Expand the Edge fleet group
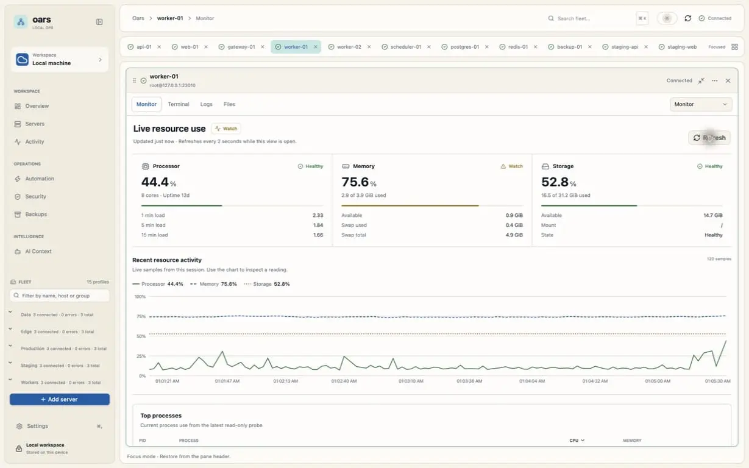 (x=10, y=330)
